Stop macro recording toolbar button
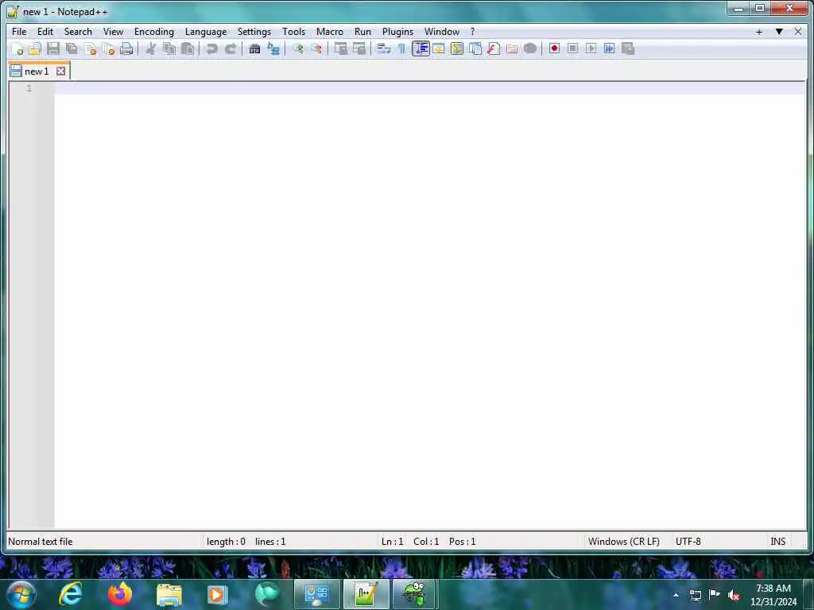This screenshot has width=814, height=610. 572,48
